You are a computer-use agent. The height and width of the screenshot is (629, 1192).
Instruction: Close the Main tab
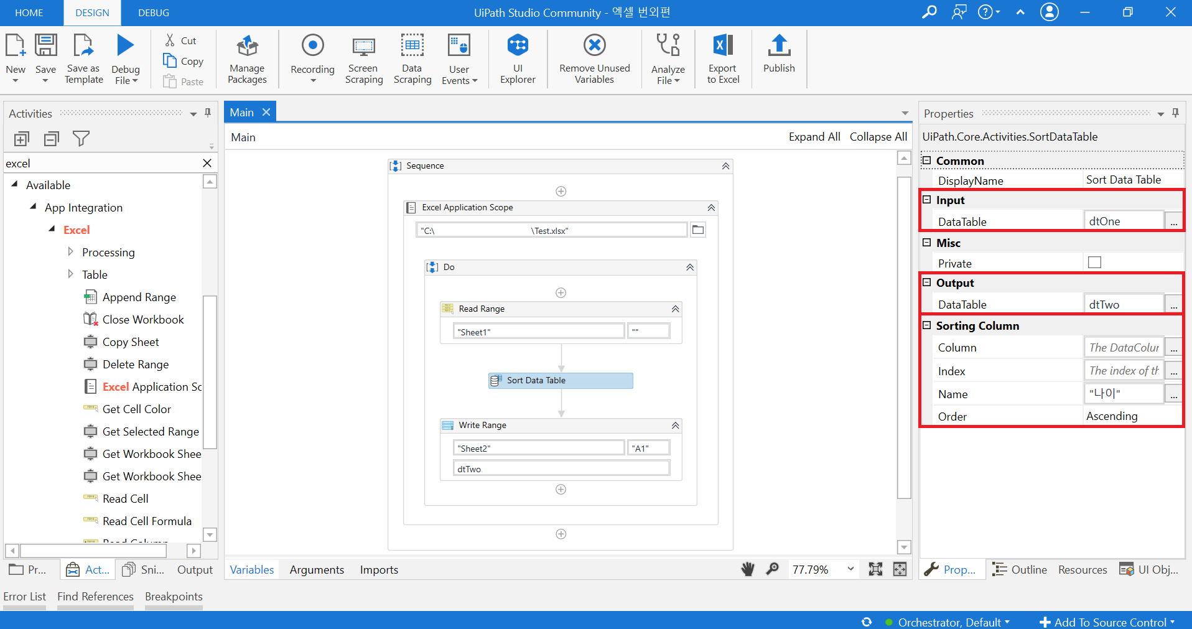tap(266, 112)
